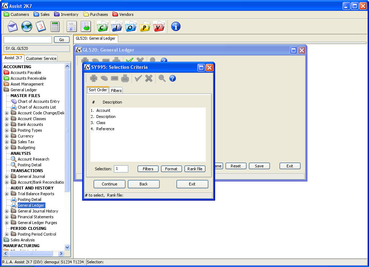Click the Back button
Image resolution: width=369 pixels, height=267 pixels.
point(143,184)
